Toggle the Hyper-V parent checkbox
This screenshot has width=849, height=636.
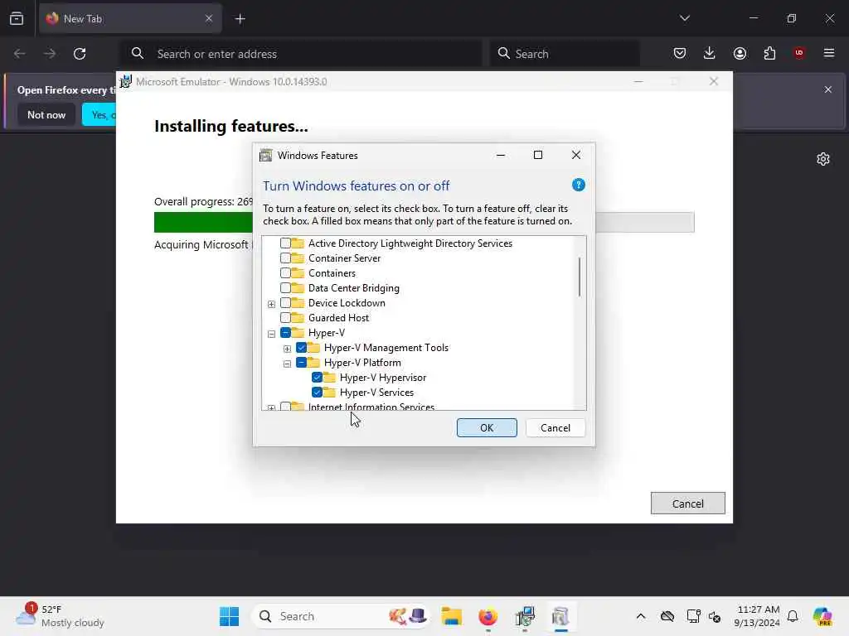[285, 333]
